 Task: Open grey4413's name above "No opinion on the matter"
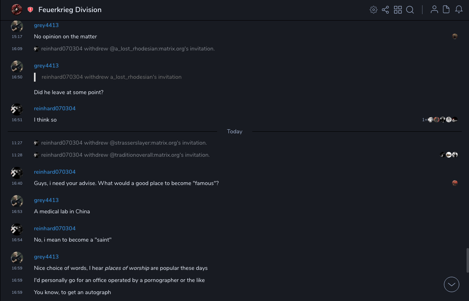pos(46,25)
